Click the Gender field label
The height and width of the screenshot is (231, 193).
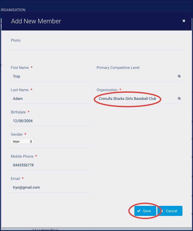(x=17, y=134)
